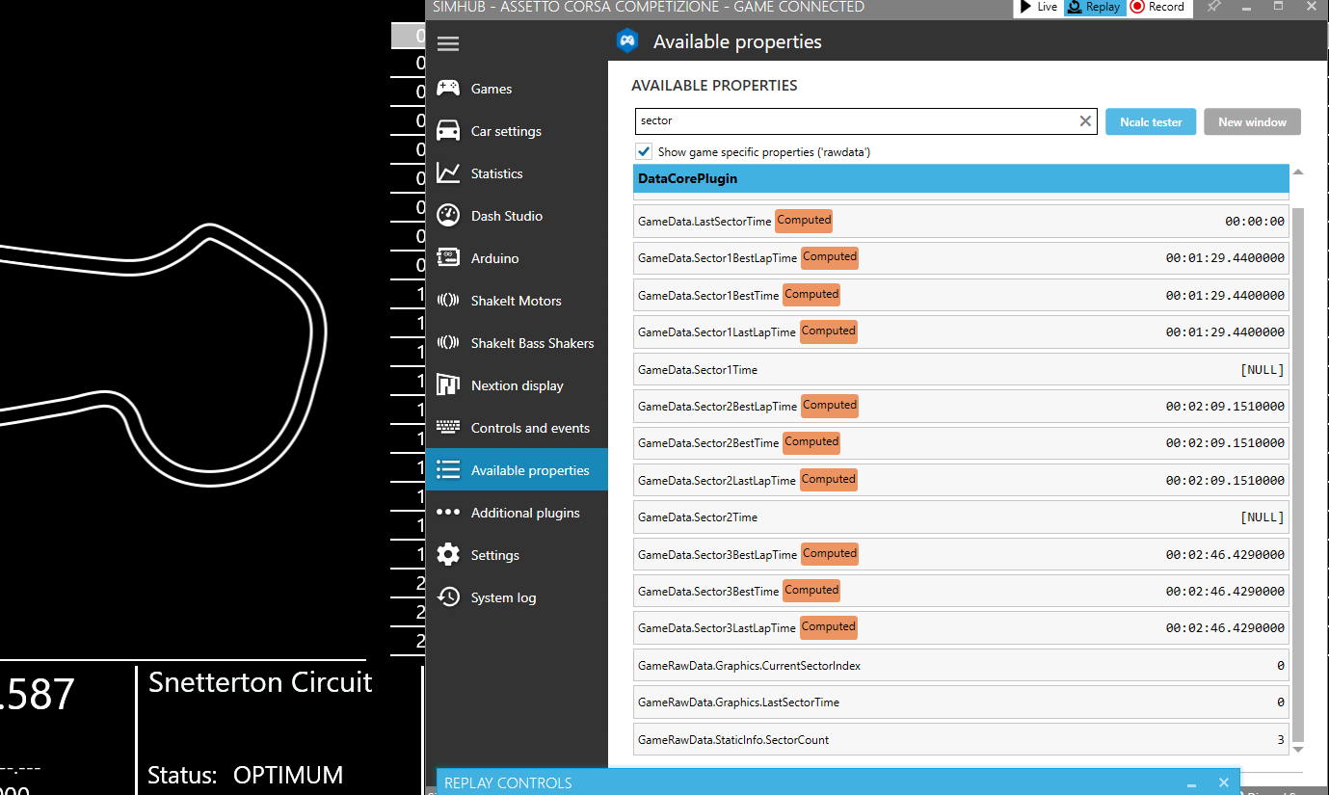Click the ShakeIt Motors vibration icon
Viewport: 1329px width, 795px height.
point(448,301)
